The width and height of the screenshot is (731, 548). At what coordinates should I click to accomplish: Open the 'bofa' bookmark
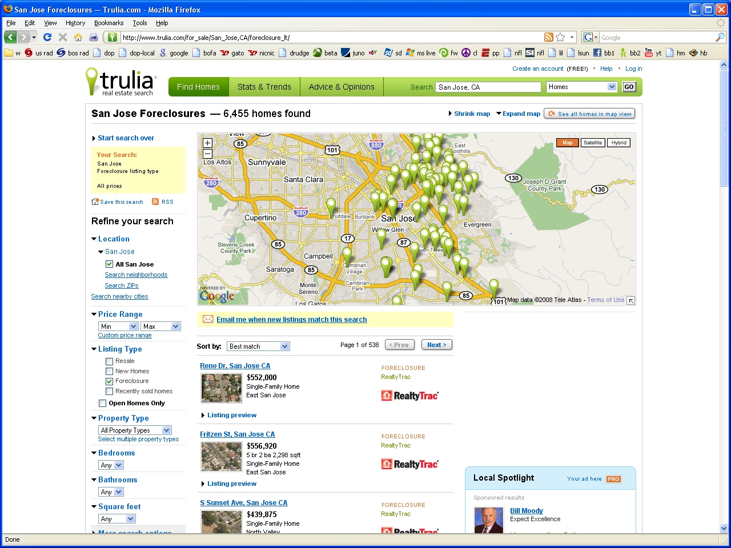204,53
